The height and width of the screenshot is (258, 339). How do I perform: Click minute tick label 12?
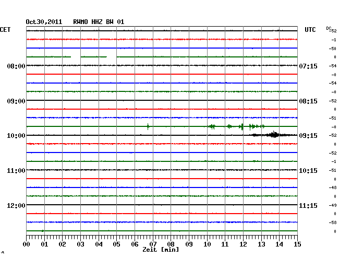[x=243, y=244]
